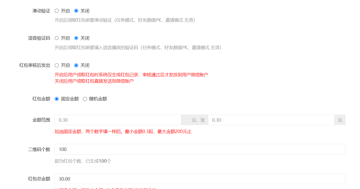360x189 pixels.
Task: Click the 红包金额 field label
Action: click(41, 99)
